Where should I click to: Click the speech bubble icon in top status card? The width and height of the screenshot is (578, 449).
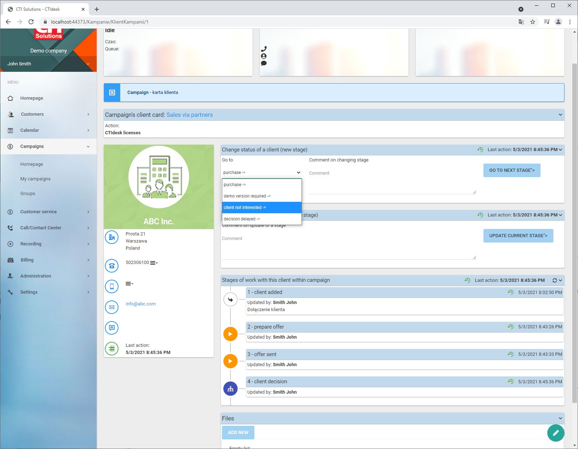264,63
